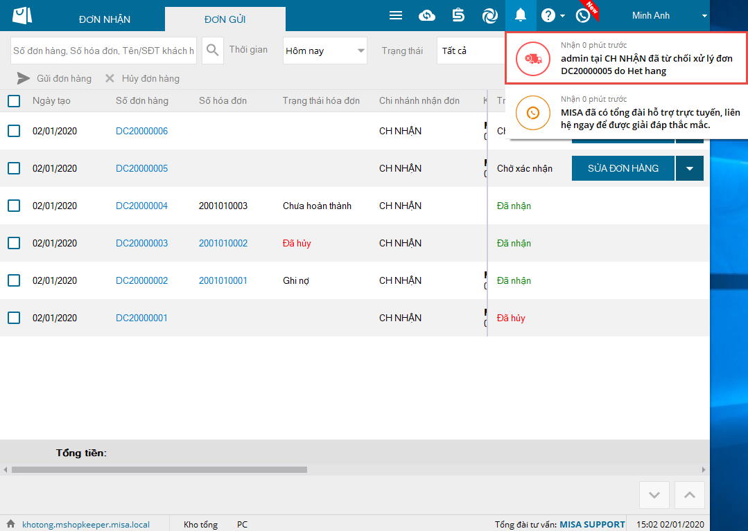Screen dimensions: 748x531
Task: Open order link DC20000004
Action: 141,206
